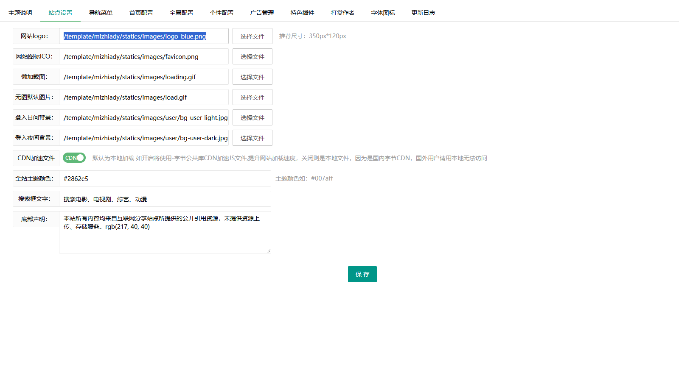Click 选择文件 for 网站logo
Viewport: 679px width, 381px height.
pyautogui.click(x=252, y=36)
